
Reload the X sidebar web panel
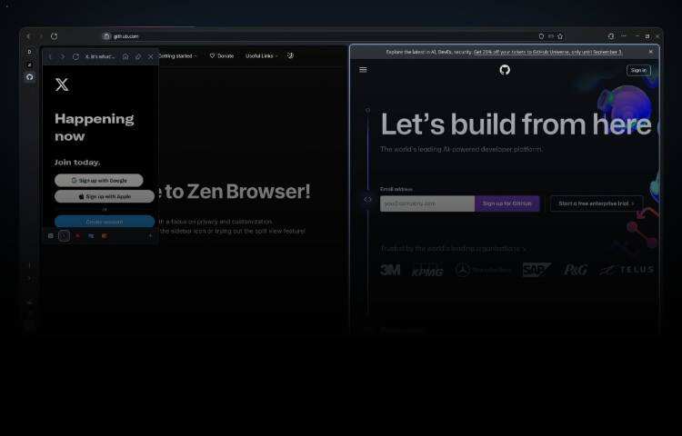[x=75, y=56]
